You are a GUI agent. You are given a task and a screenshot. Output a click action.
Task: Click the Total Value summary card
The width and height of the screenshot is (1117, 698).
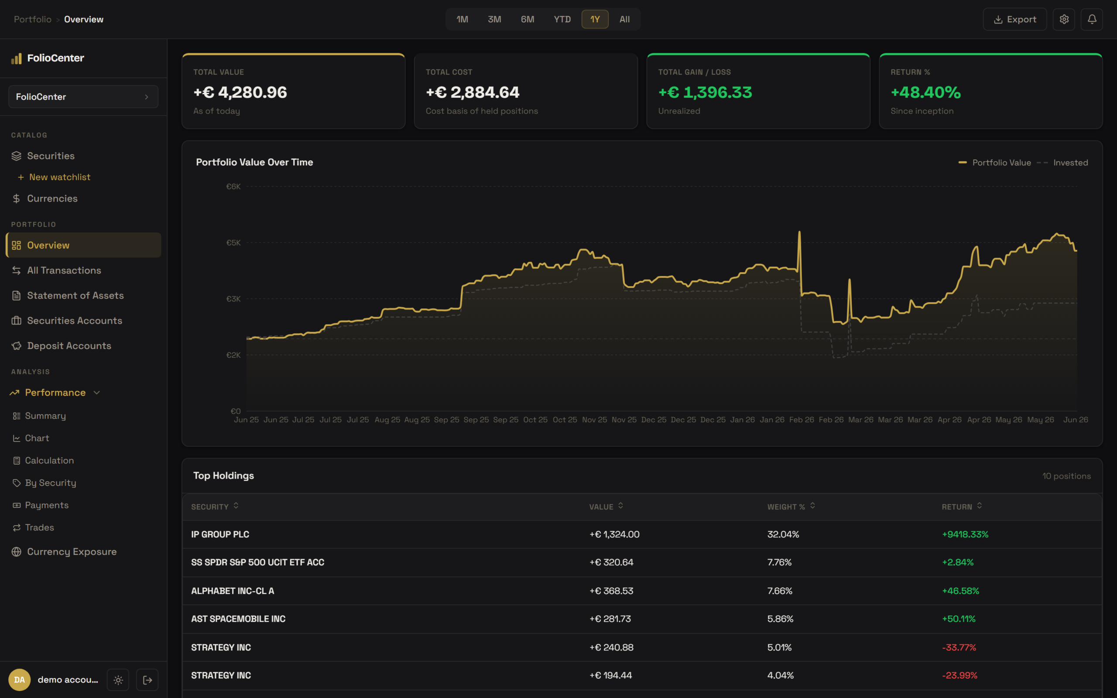[x=294, y=91]
